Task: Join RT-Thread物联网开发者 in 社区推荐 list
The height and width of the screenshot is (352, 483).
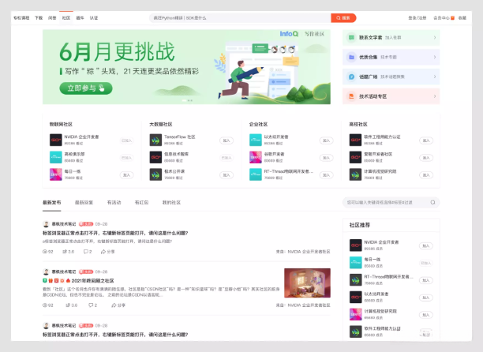Action: click(x=426, y=280)
